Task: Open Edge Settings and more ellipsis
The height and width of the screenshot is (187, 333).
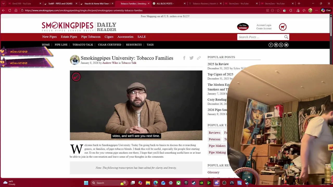Action: (316, 10)
